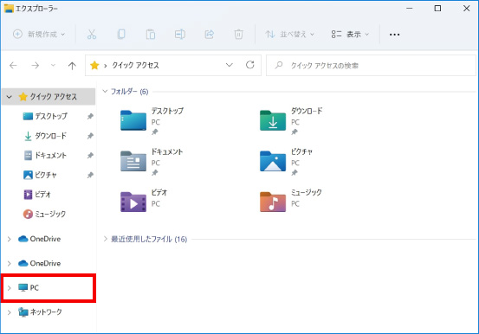This screenshot has height=334, width=479.
Task: Click pin icon next to sidebar ドキュメント
Action: point(90,156)
